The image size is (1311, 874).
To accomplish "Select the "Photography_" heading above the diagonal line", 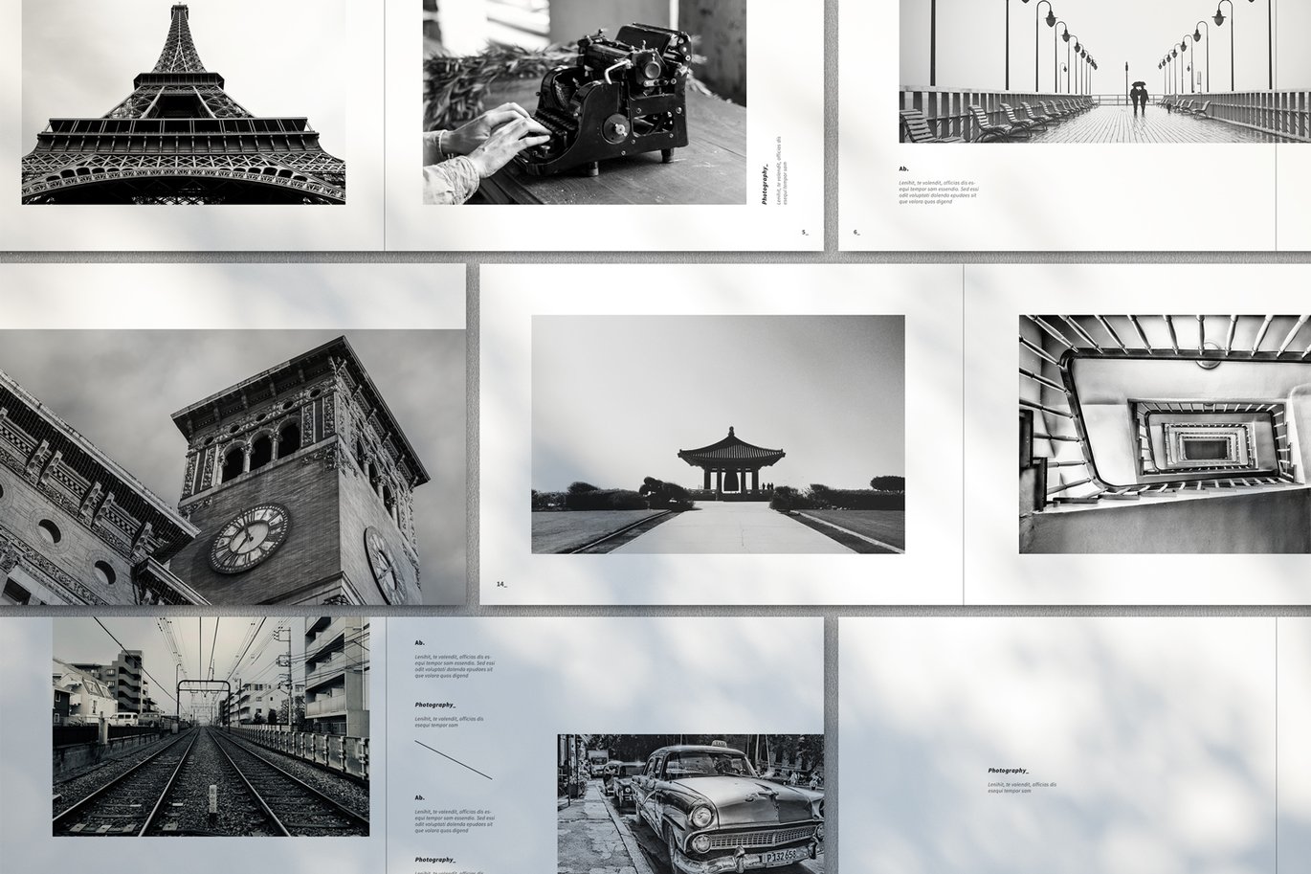I will coord(435,705).
